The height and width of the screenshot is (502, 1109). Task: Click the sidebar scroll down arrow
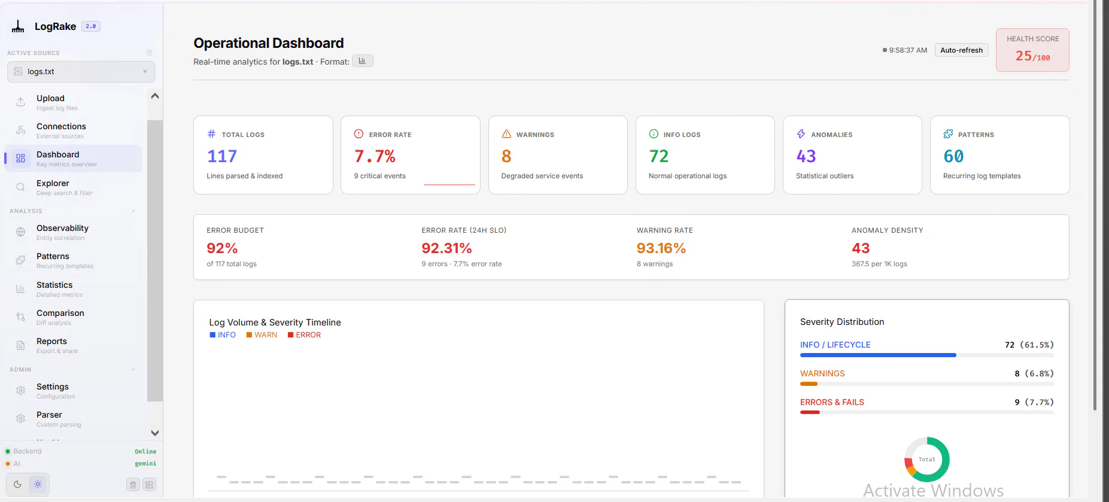(x=155, y=433)
